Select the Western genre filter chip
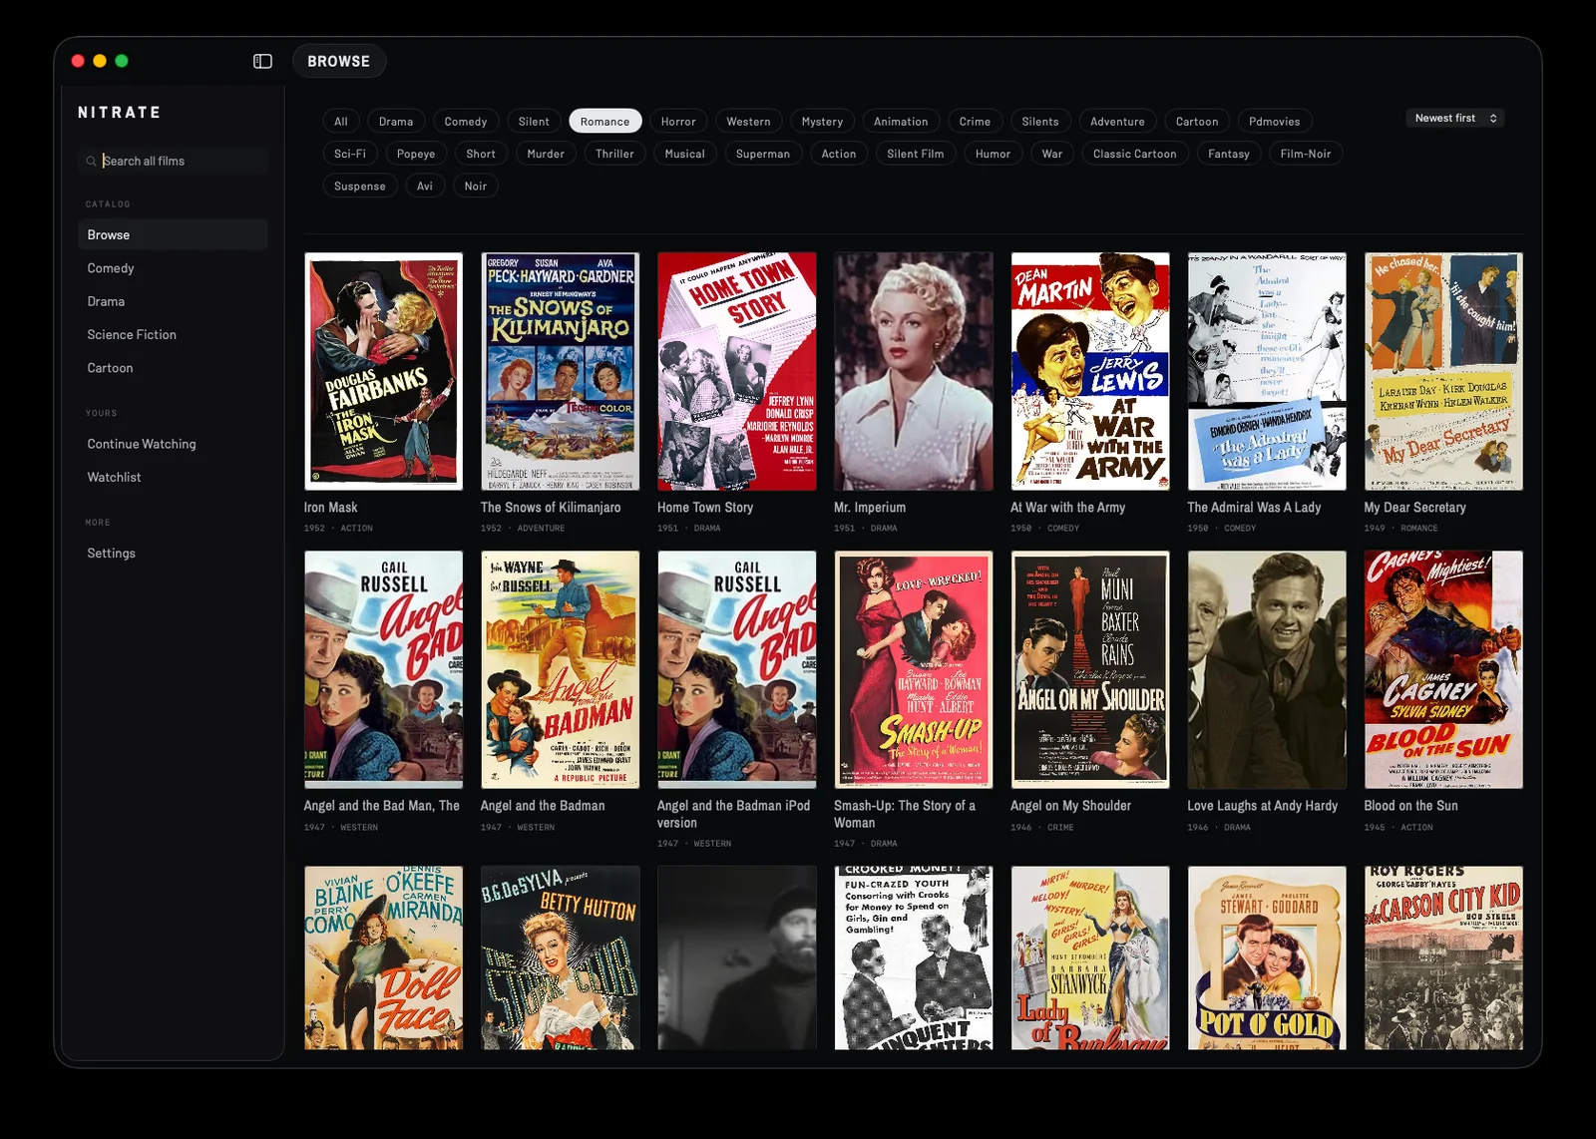The height and width of the screenshot is (1139, 1596). tap(748, 122)
